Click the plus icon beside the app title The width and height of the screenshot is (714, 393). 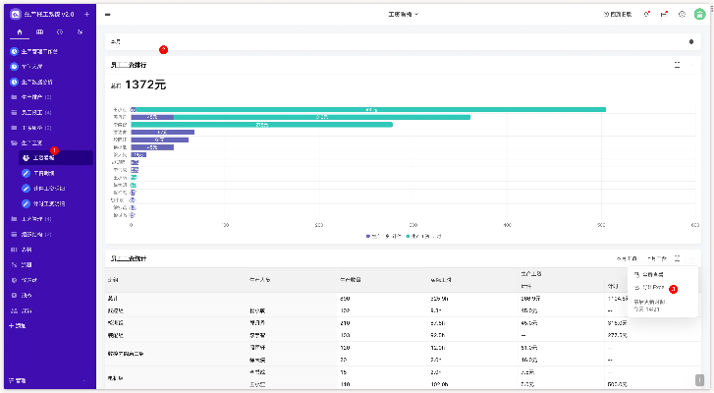(87, 15)
